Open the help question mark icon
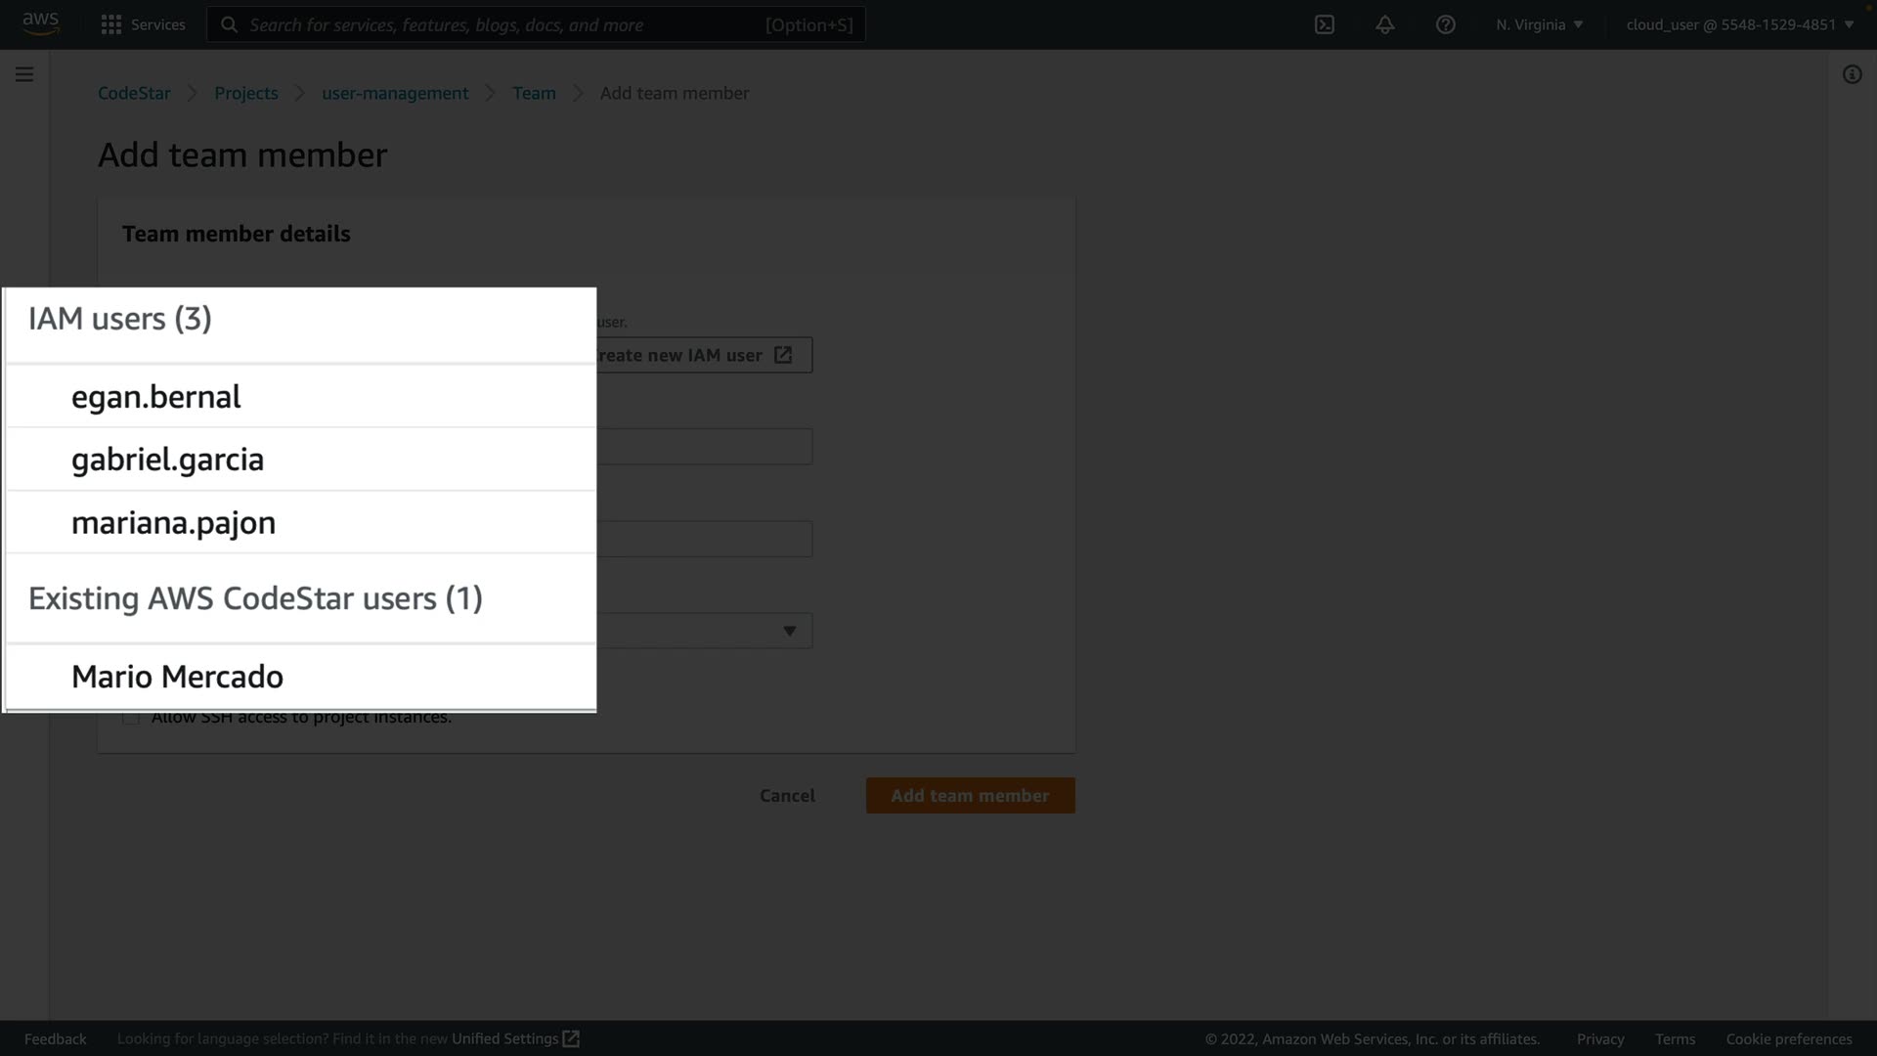 1445,24
